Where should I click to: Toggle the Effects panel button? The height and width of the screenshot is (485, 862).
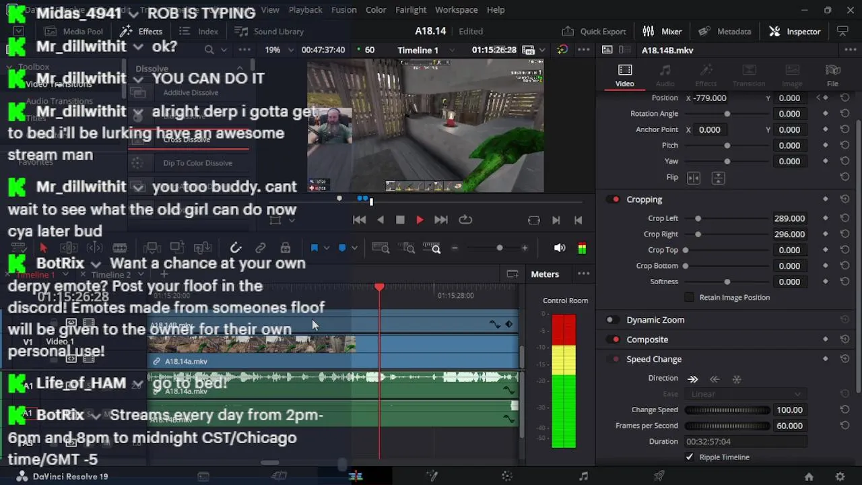(141, 31)
